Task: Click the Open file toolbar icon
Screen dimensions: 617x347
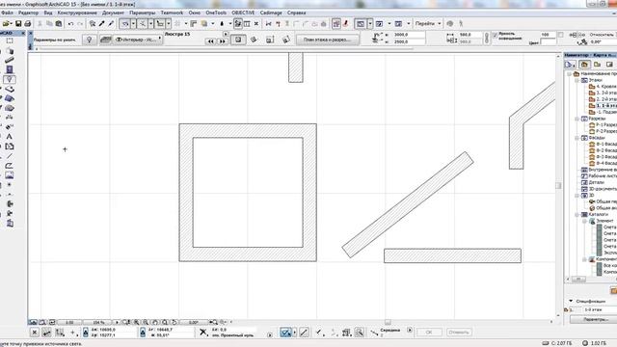Action: click(7, 23)
